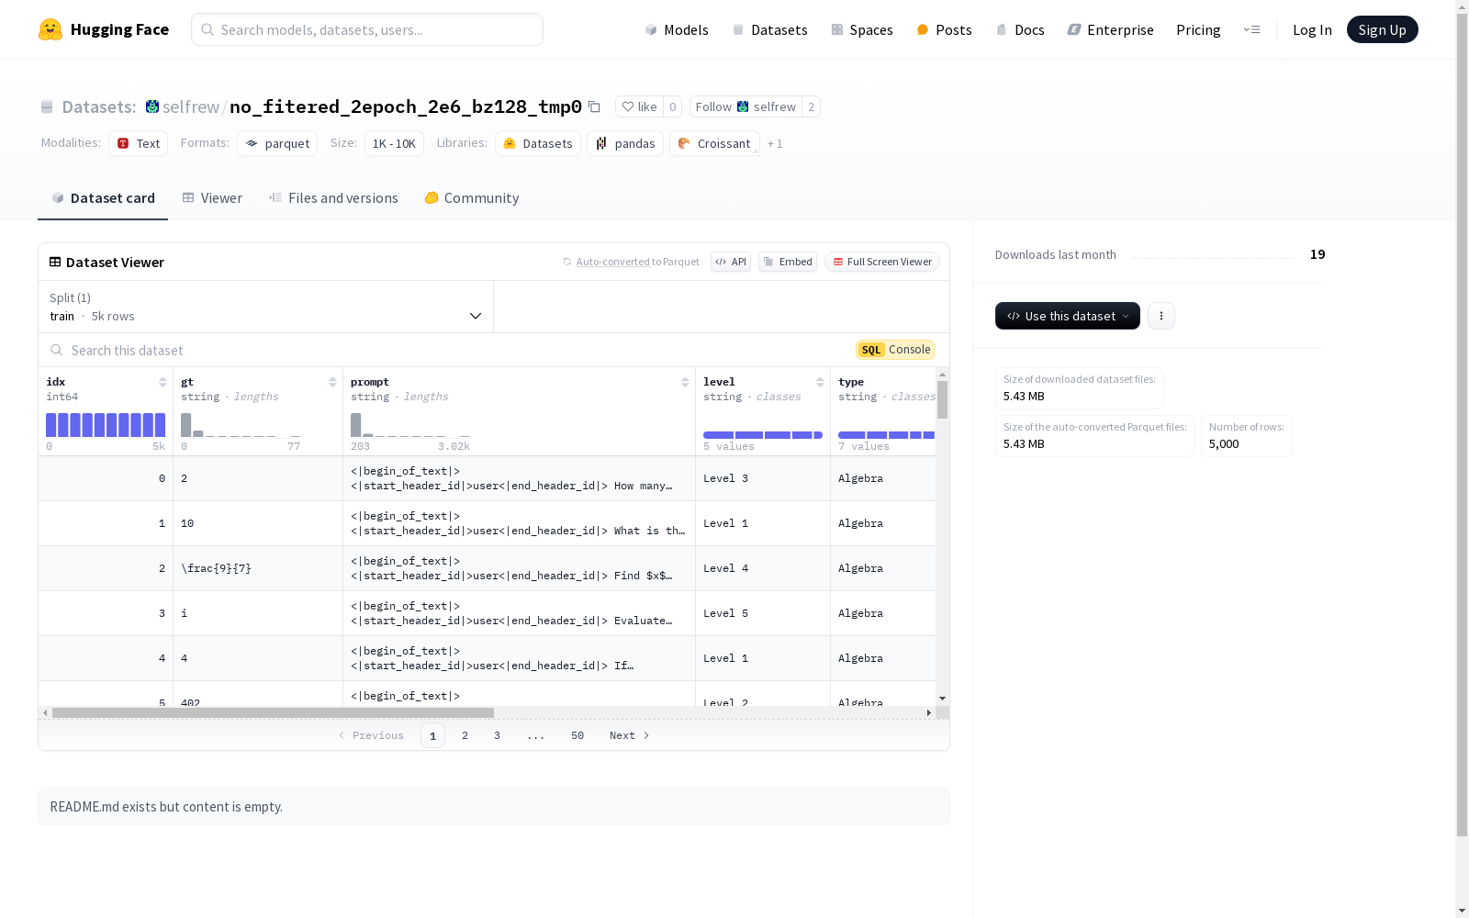Image resolution: width=1469 pixels, height=918 pixels.
Task: Click the Dataset Viewer table icon
Action: 55,262
